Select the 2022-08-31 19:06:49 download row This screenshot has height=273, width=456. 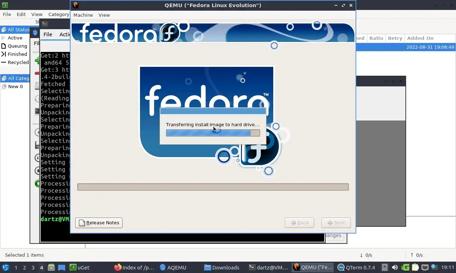tap(406, 47)
